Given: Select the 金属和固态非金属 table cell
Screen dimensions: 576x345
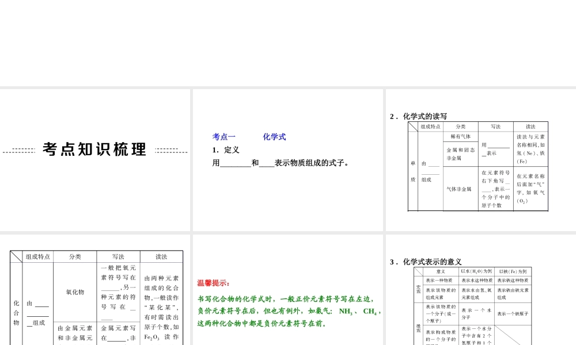Looking at the screenshot, I should (x=461, y=154).
